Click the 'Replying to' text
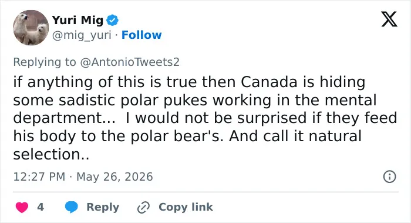 tap(45, 62)
